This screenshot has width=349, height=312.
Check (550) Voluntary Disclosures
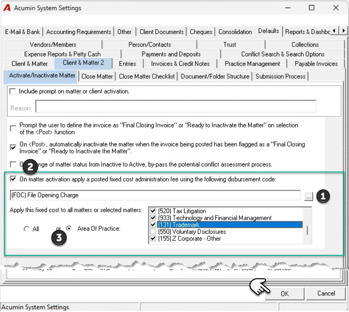tap(153, 232)
